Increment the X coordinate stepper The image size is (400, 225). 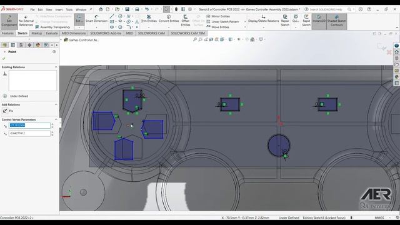click(x=52, y=124)
